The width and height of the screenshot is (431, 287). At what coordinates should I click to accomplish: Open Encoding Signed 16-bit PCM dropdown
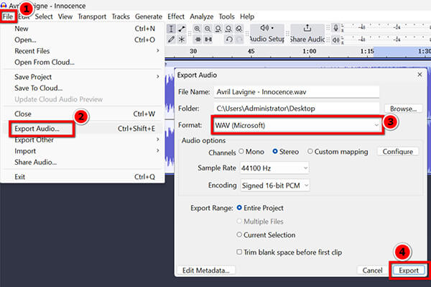[275, 186]
